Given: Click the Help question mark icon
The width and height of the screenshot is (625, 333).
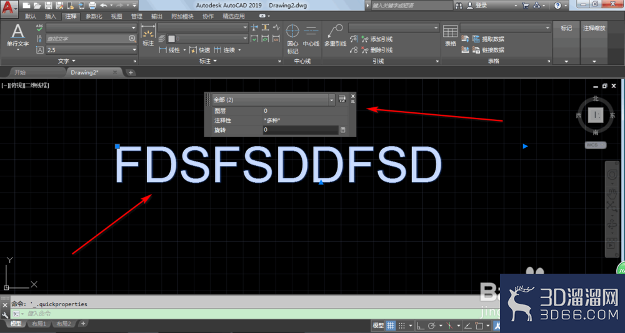Looking at the screenshot, I should [557, 6].
